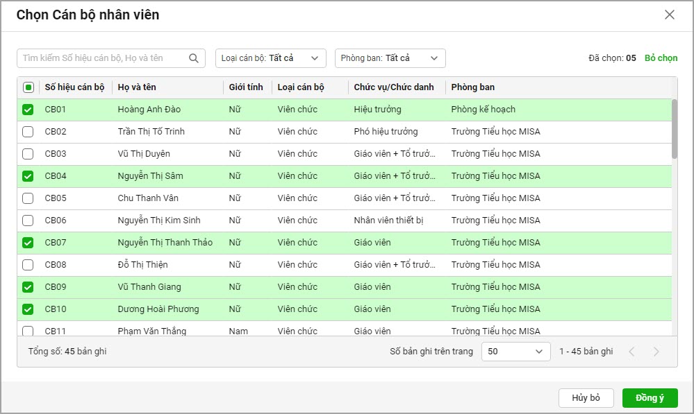
Task: Tick checkbox for CB06 Nguyễn Thị Kim Sinh
Action: 28,221
